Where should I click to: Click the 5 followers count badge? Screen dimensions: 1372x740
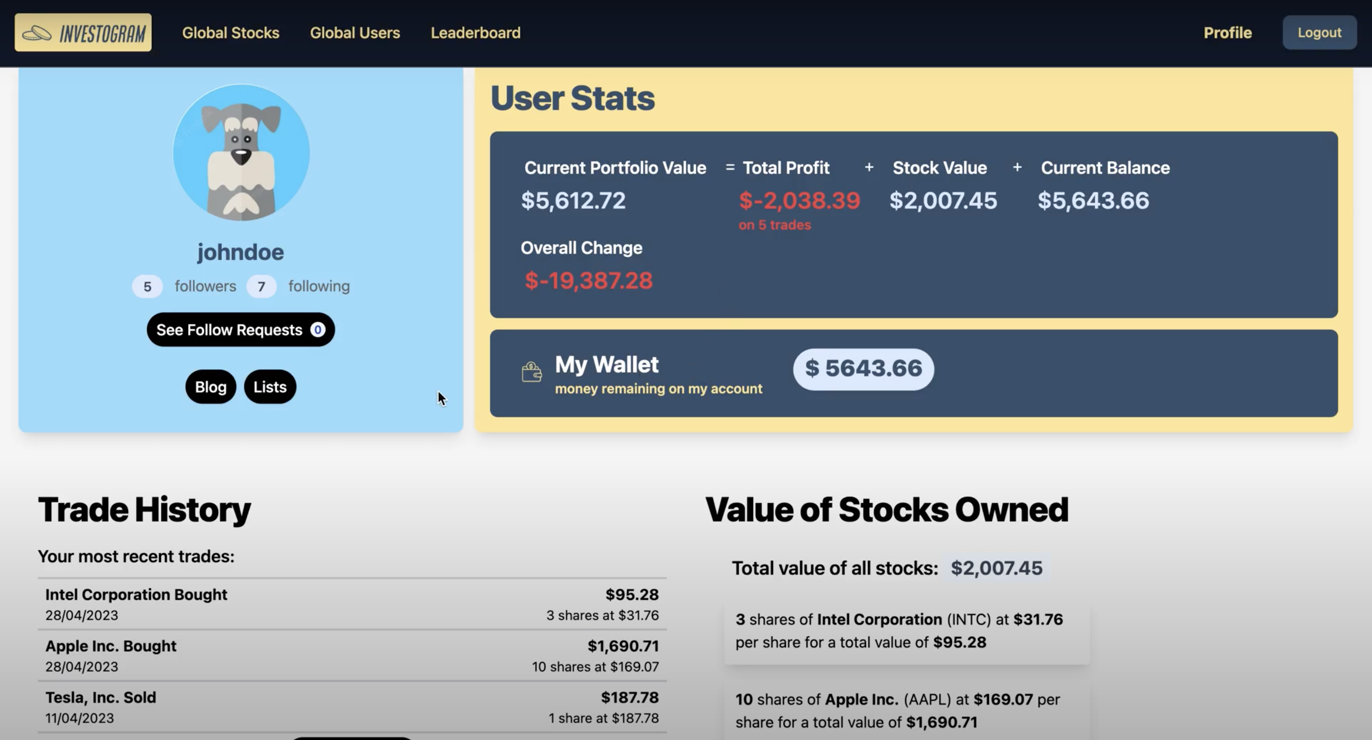click(148, 286)
